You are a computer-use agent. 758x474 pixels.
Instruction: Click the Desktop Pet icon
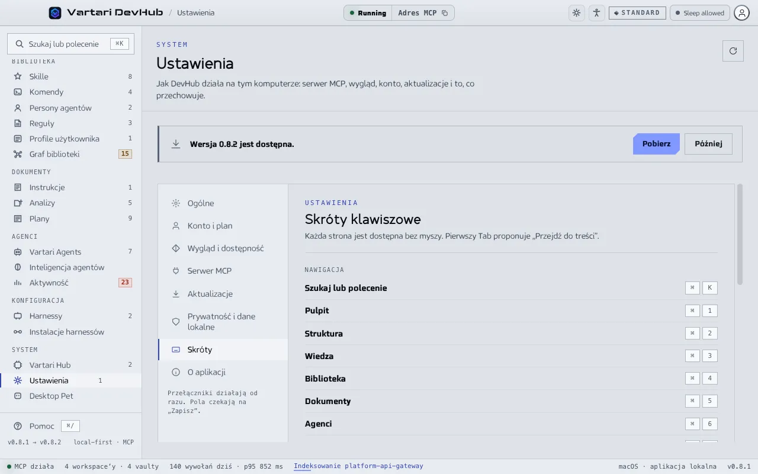tap(18, 396)
